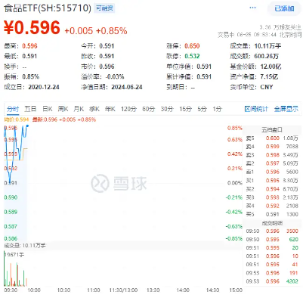The height and width of the screenshot is (295, 303).
Task: Select the 卖5 0.600 order row
Action: point(272,138)
